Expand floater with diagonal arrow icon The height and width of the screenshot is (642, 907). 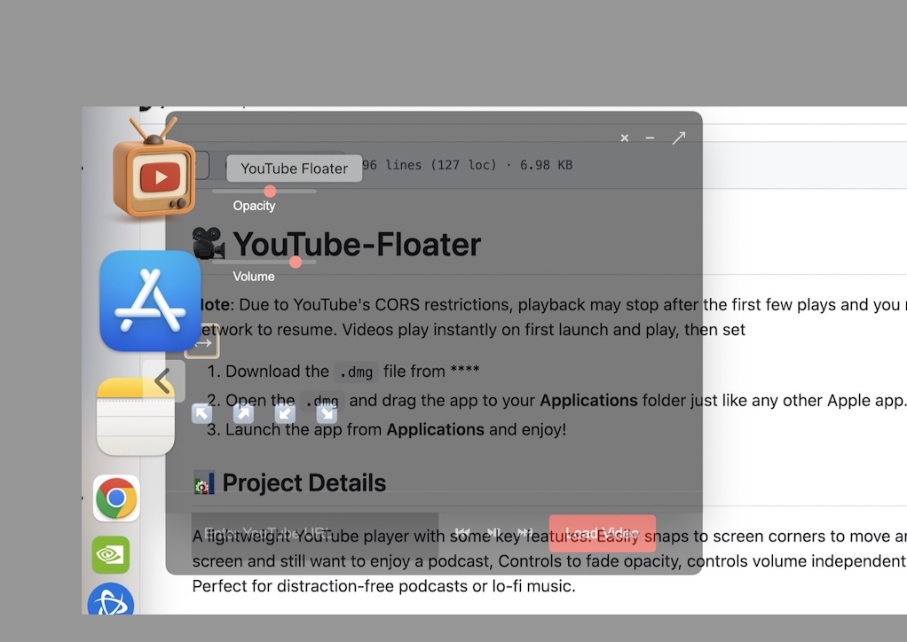[x=679, y=137]
